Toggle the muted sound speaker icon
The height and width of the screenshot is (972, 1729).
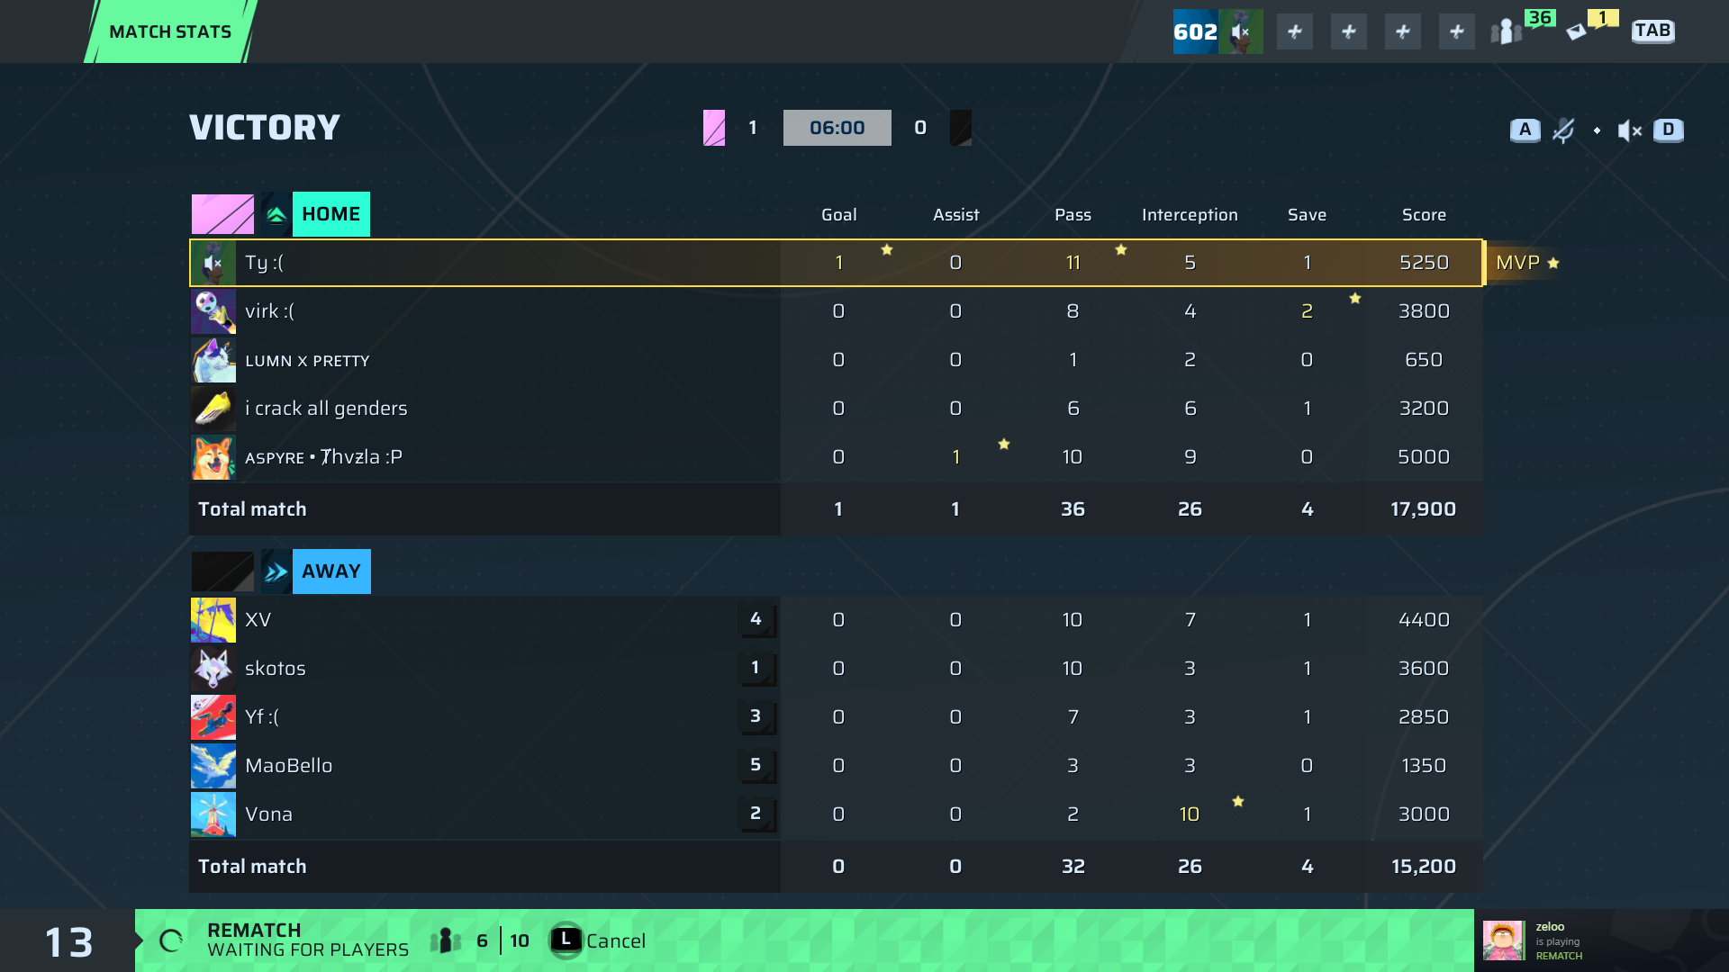(x=1629, y=130)
